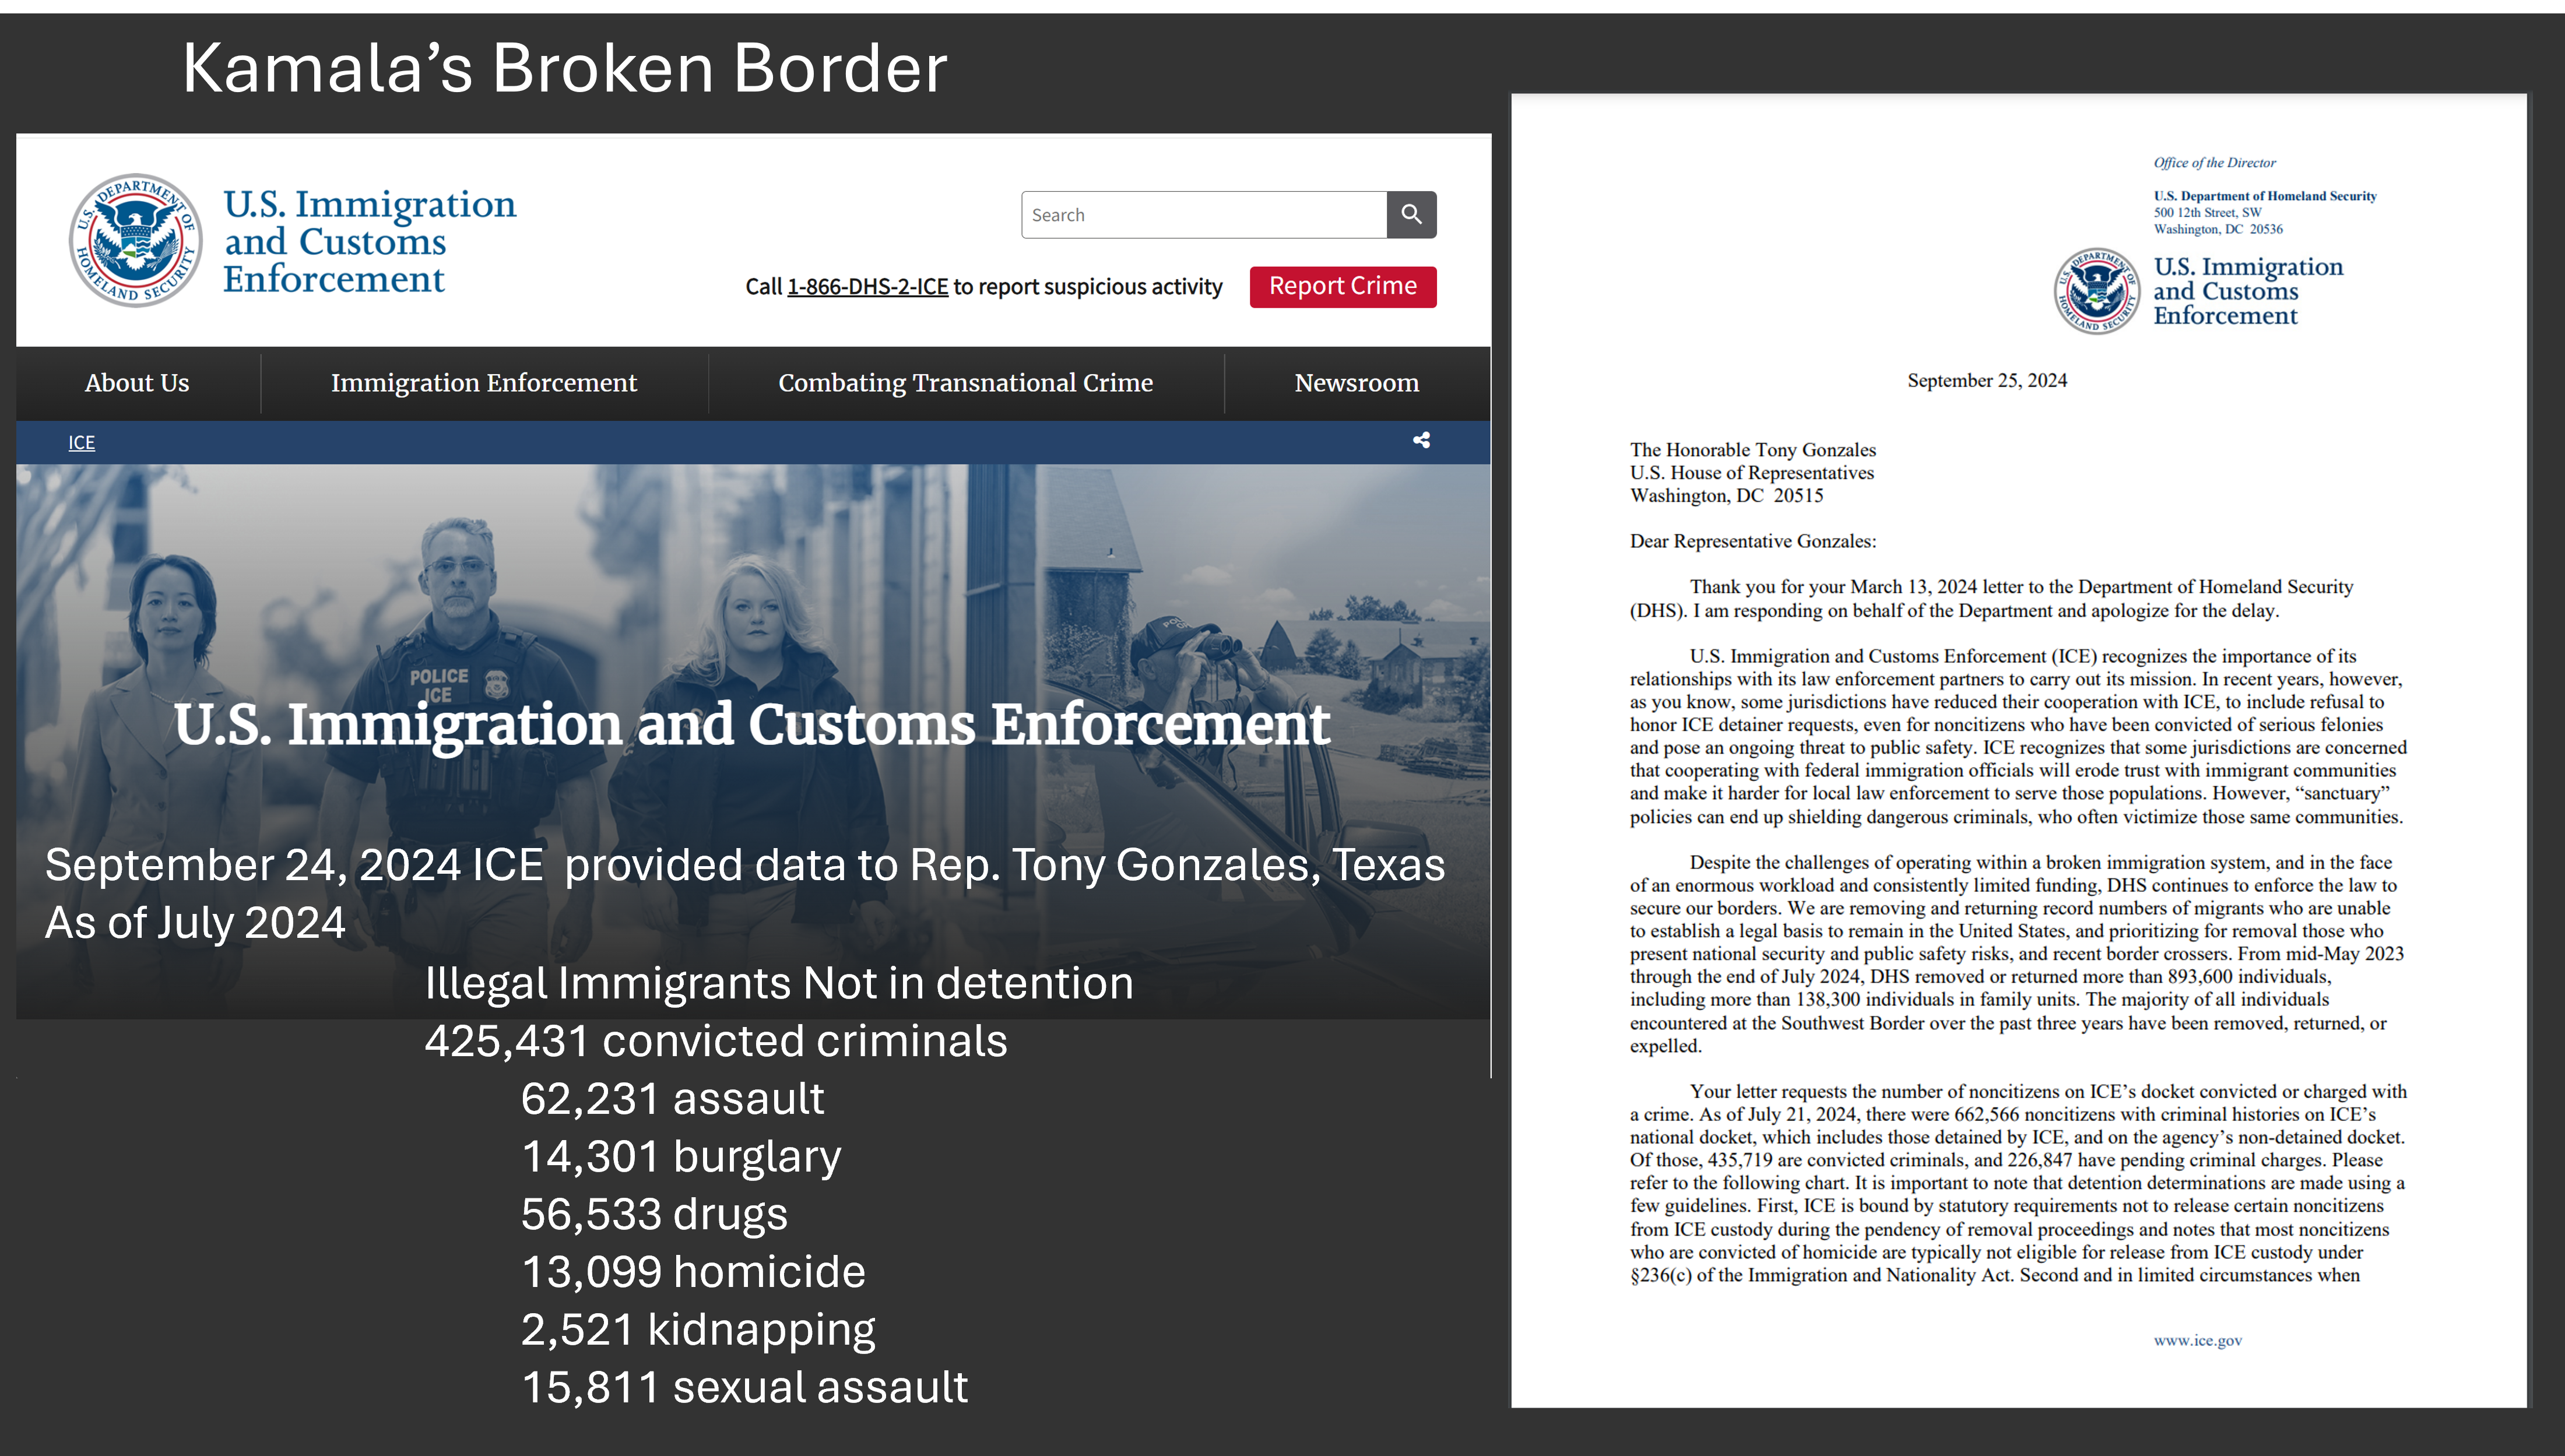2565x1456 pixels.
Task: Click the '13,099 homicide' line
Action: click(693, 1272)
